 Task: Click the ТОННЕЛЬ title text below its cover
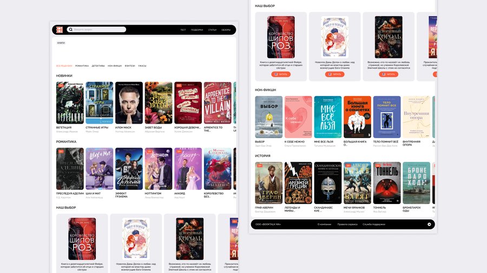[379, 208]
